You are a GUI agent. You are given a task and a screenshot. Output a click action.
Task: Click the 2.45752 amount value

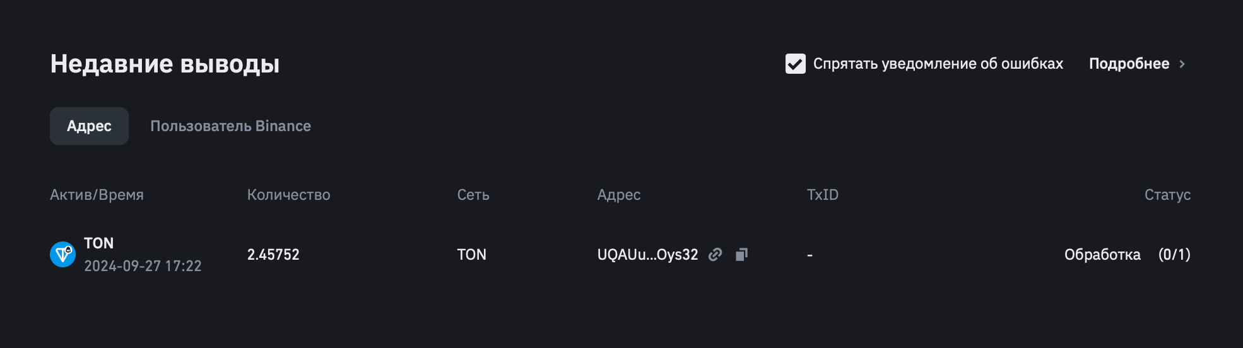click(x=273, y=255)
